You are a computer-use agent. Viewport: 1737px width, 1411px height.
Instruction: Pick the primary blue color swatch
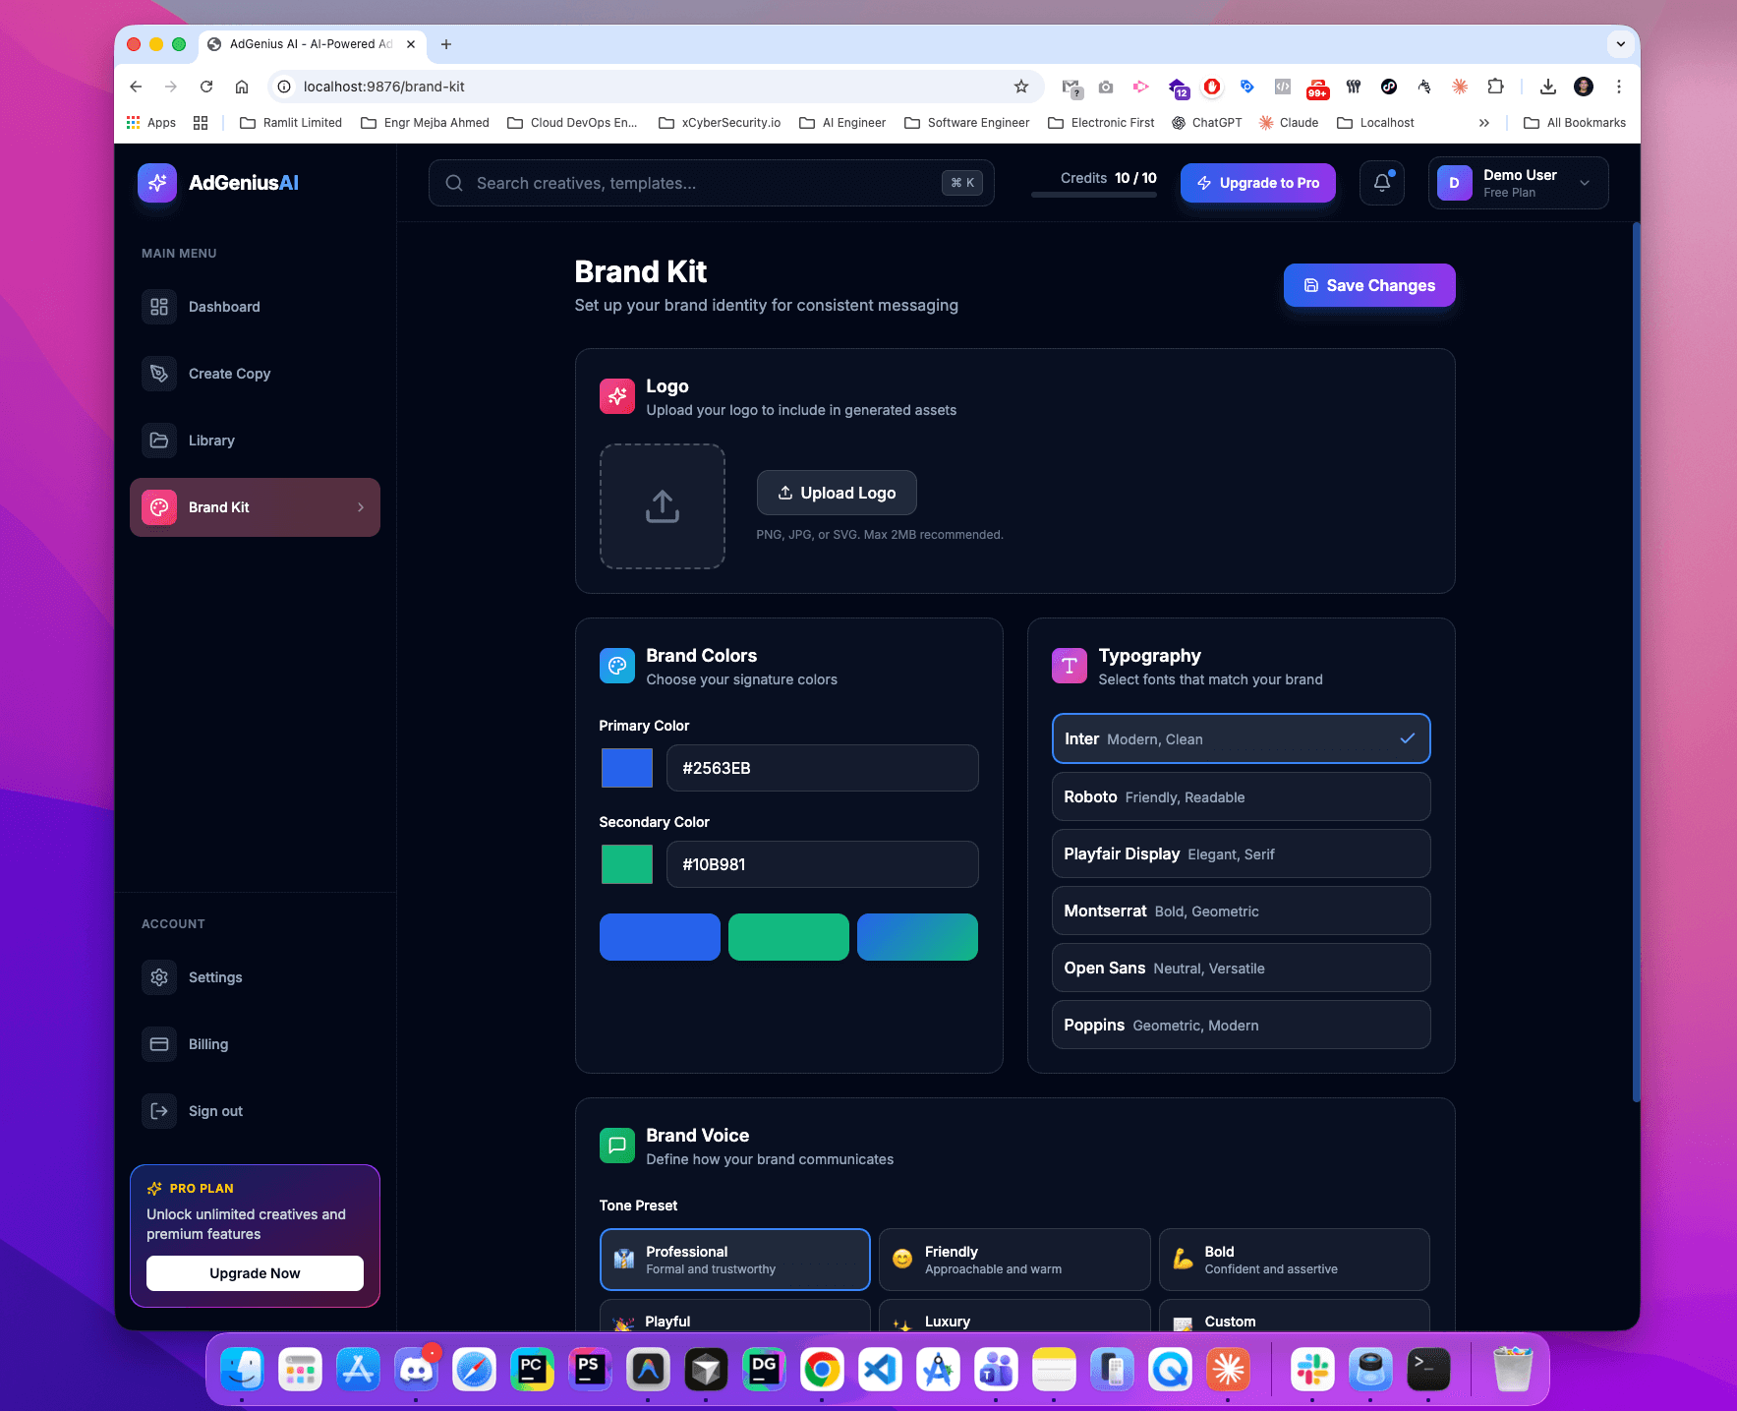coord(626,767)
